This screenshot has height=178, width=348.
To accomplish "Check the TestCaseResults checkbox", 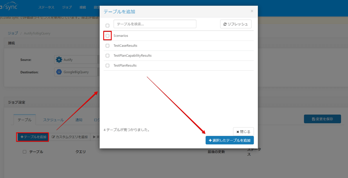I will pos(107,46).
